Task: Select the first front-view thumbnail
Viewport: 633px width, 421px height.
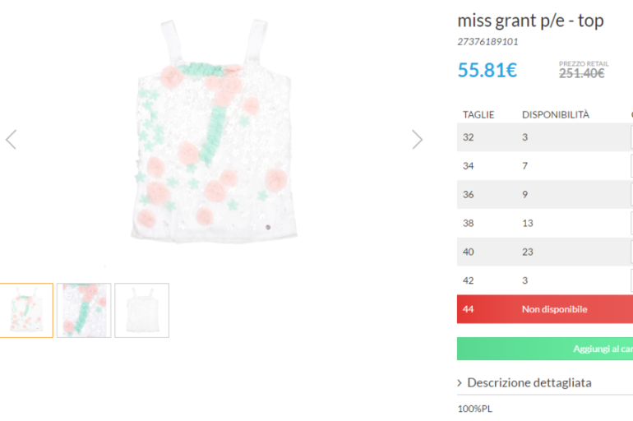Action: (26, 310)
